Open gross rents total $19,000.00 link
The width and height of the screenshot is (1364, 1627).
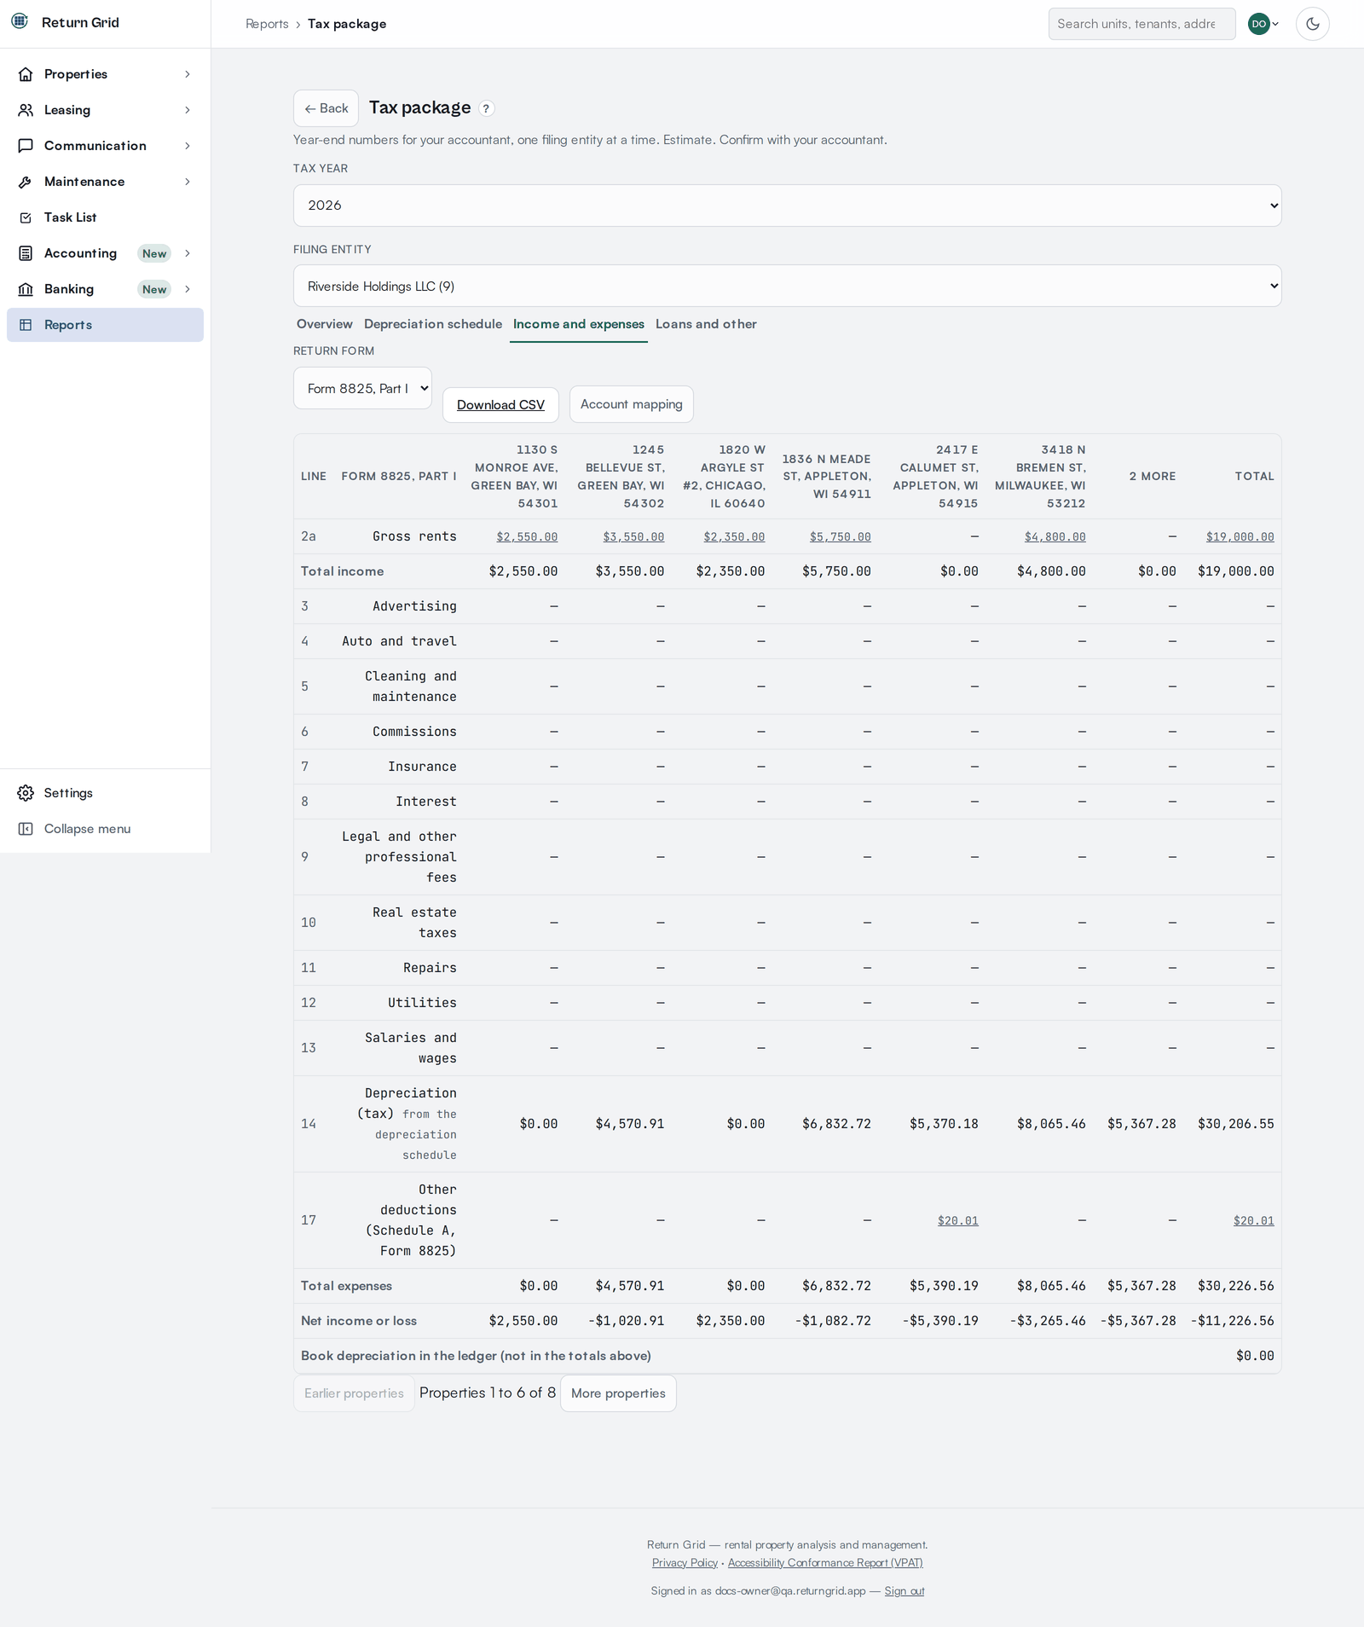[1240, 536]
